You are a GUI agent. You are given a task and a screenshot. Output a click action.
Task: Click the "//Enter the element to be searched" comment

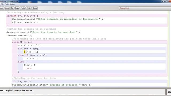click(x=31, y=29)
